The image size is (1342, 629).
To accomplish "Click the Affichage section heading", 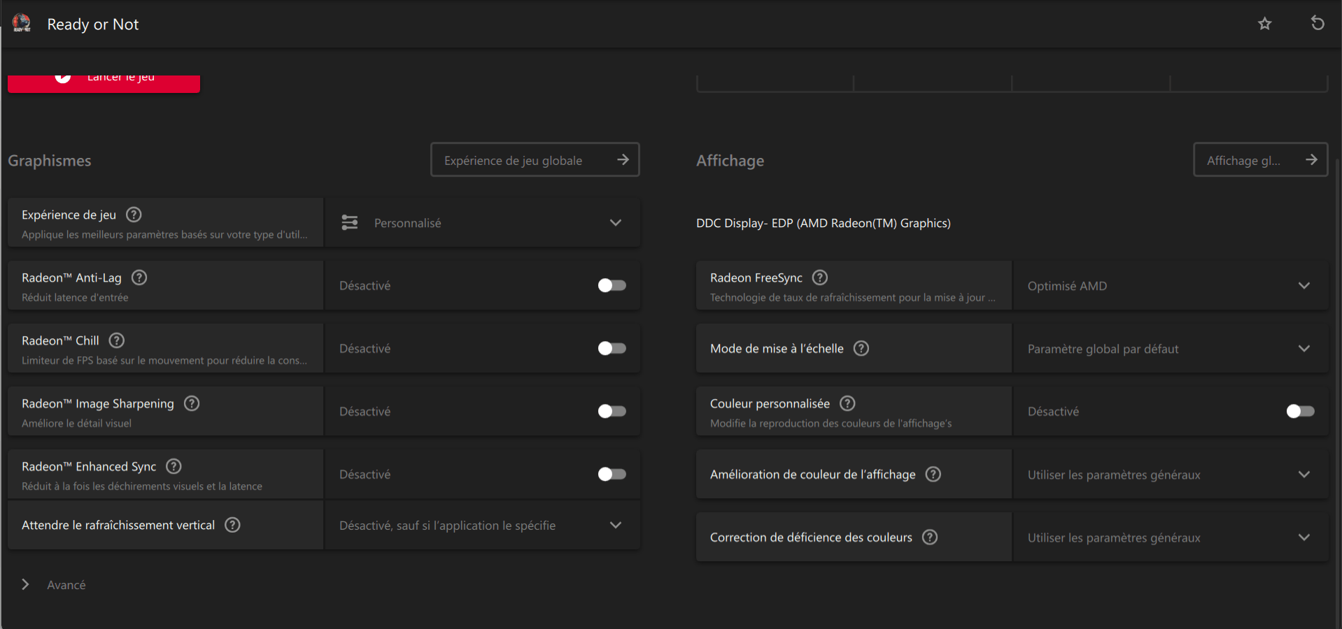I will pos(730,161).
